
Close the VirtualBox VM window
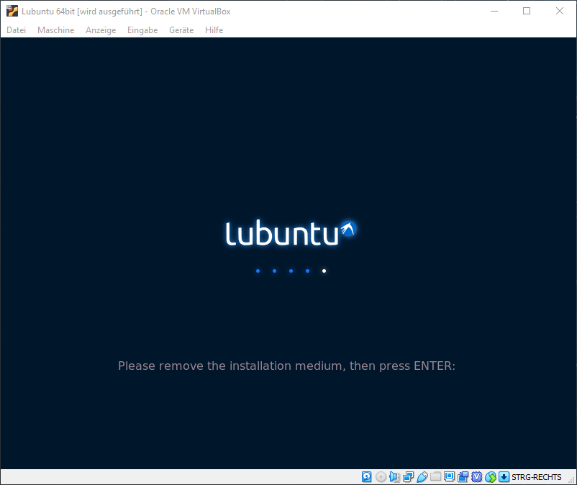(559, 11)
